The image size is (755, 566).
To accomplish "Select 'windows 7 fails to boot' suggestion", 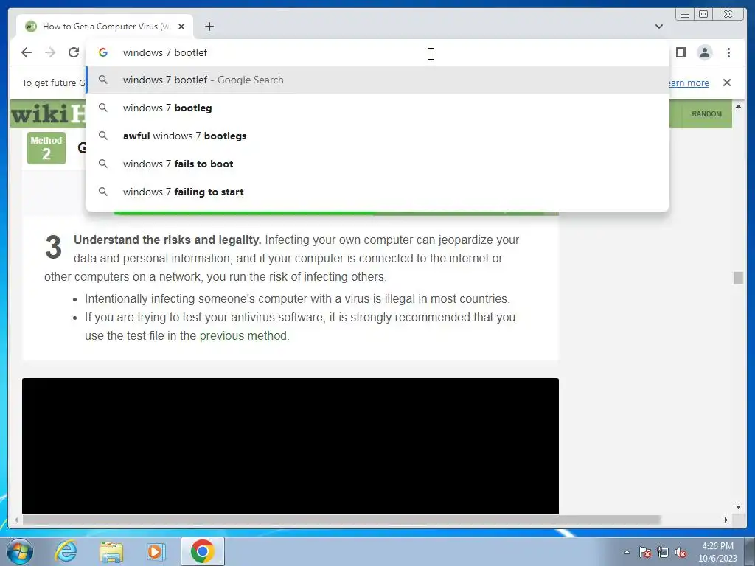I will pos(377,164).
